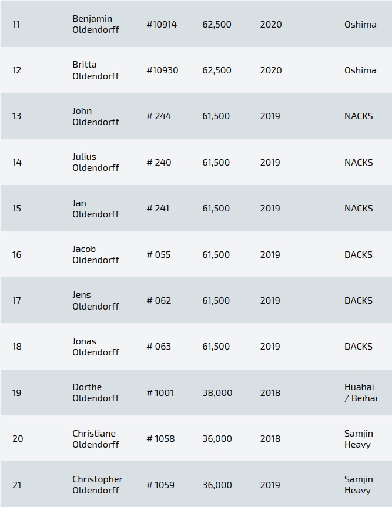
Task: Click the Julius Oldendorff vessel name
Action: tap(96, 162)
